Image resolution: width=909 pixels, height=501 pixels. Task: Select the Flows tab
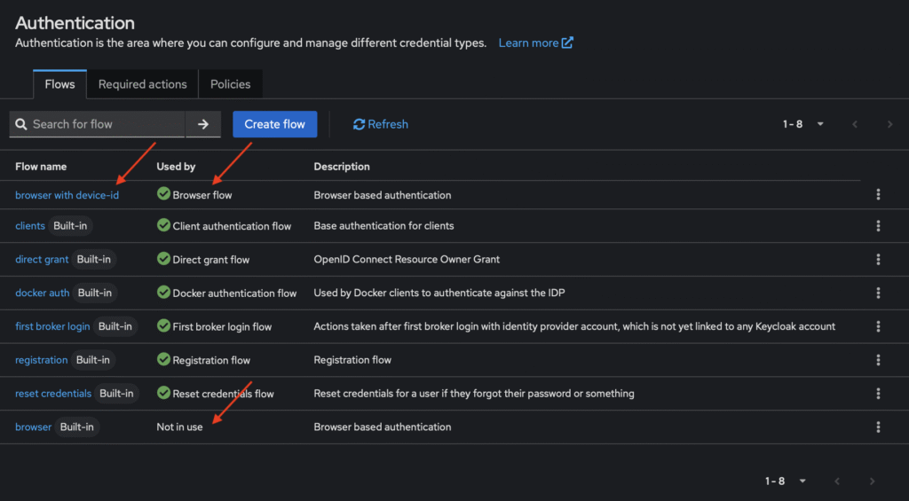click(59, 84)
